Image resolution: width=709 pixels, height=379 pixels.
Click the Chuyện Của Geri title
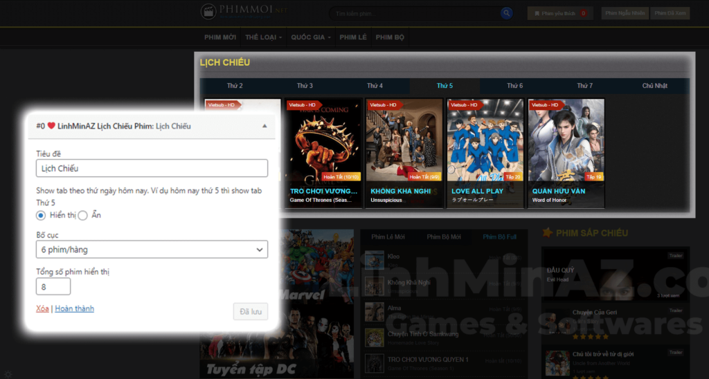tap(595, 312)
